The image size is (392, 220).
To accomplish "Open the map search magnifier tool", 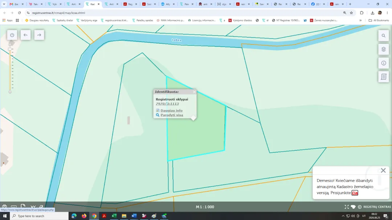I will click(384, 35).
